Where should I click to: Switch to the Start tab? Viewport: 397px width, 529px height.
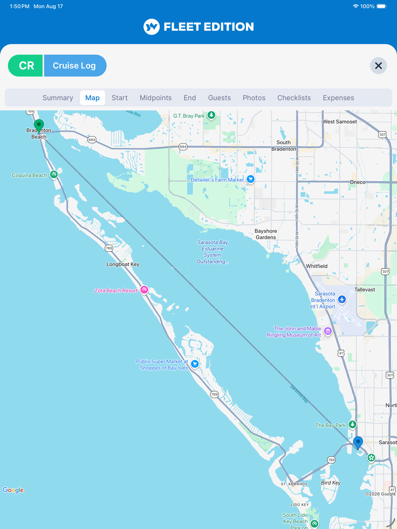[119, 98]
